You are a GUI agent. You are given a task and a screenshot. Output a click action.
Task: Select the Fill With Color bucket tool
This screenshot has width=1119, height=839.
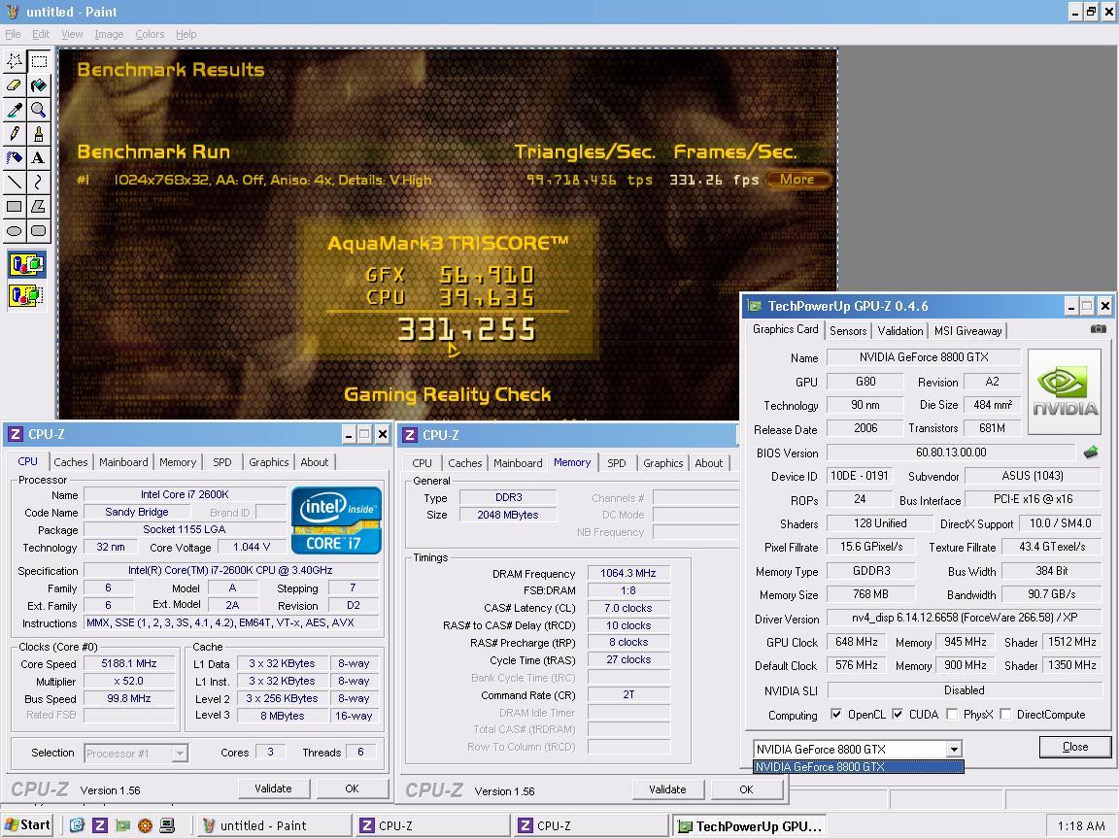click(39, 85)
